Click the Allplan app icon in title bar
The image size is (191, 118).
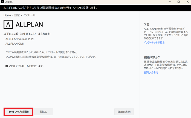3,2
